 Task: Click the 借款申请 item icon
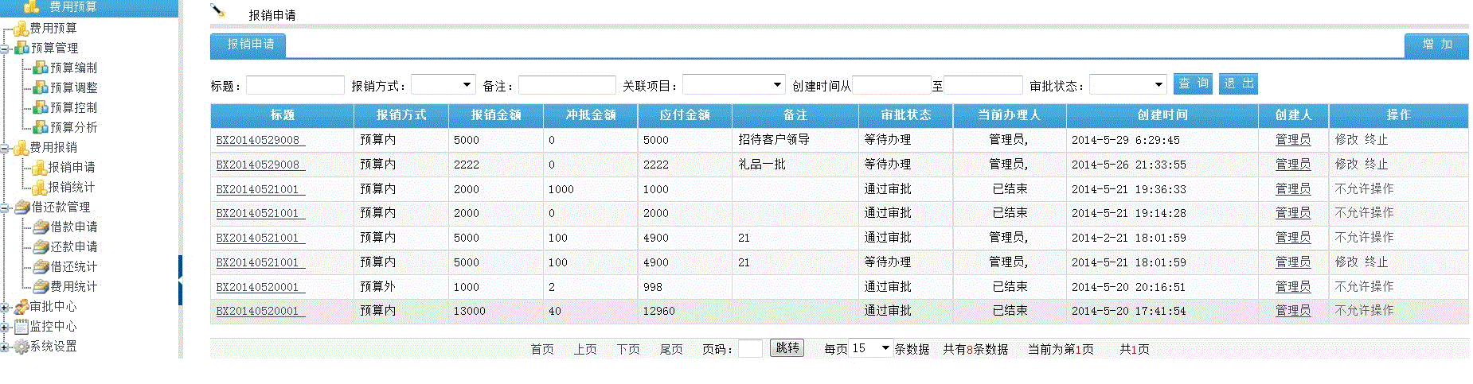[x=41, y=227]
